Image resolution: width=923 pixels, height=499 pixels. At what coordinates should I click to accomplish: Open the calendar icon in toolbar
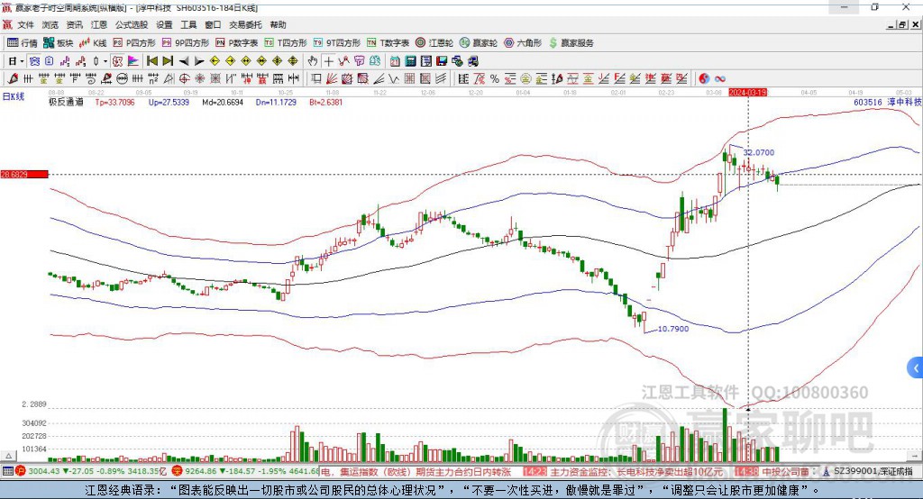coord(395,61)
